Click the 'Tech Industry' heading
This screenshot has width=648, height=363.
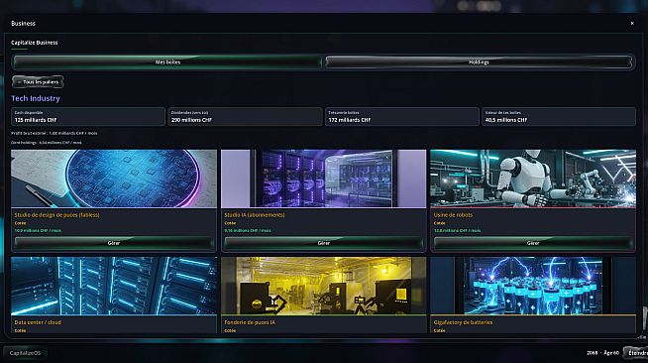36,98
